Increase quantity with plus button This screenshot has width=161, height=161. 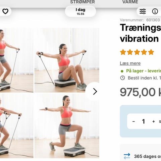click(154, 121)
